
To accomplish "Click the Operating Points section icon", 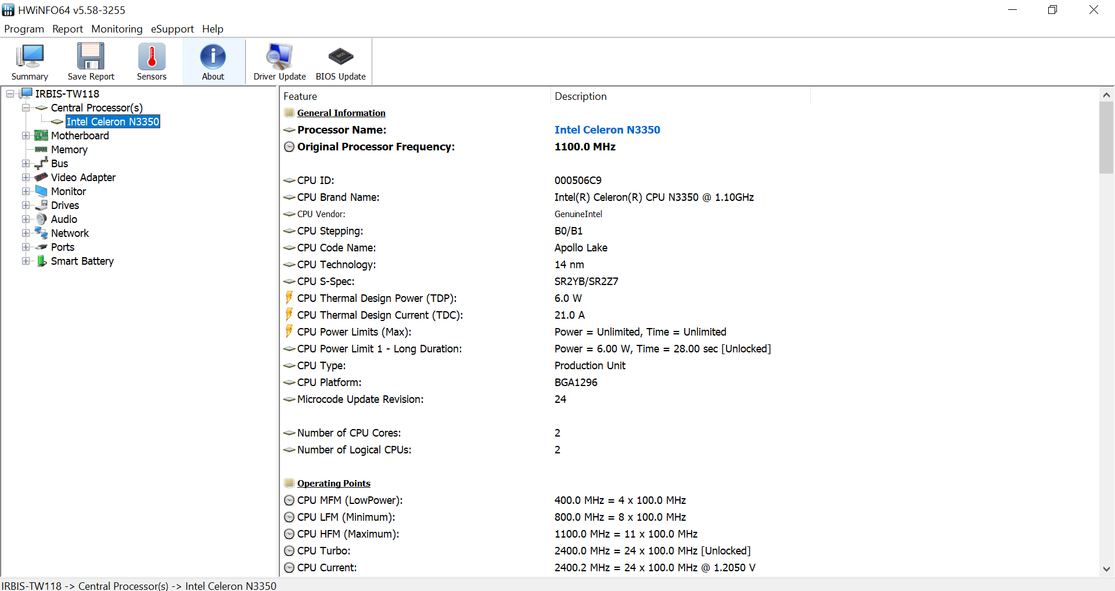I will [x=289, y=483].
